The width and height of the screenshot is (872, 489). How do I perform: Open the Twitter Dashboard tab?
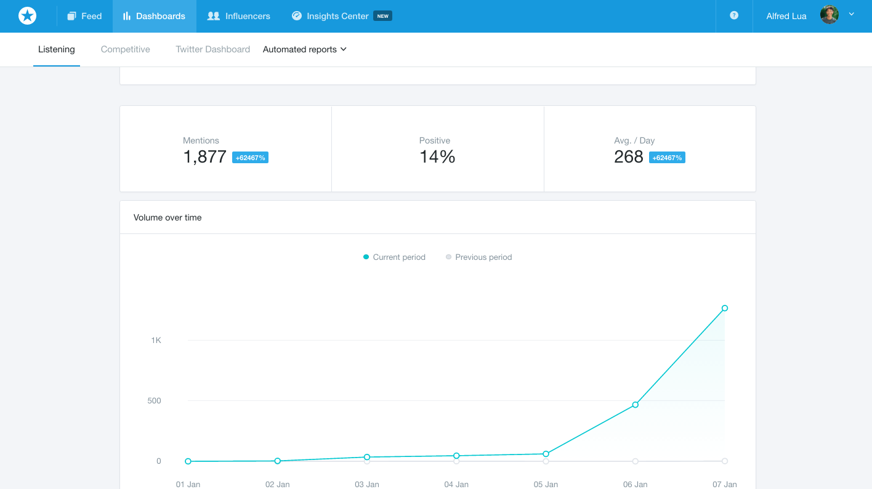click(x=212, y=49)
